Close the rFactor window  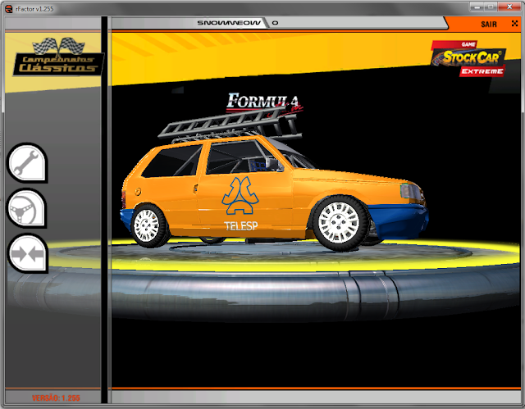[x=509, y=7]
